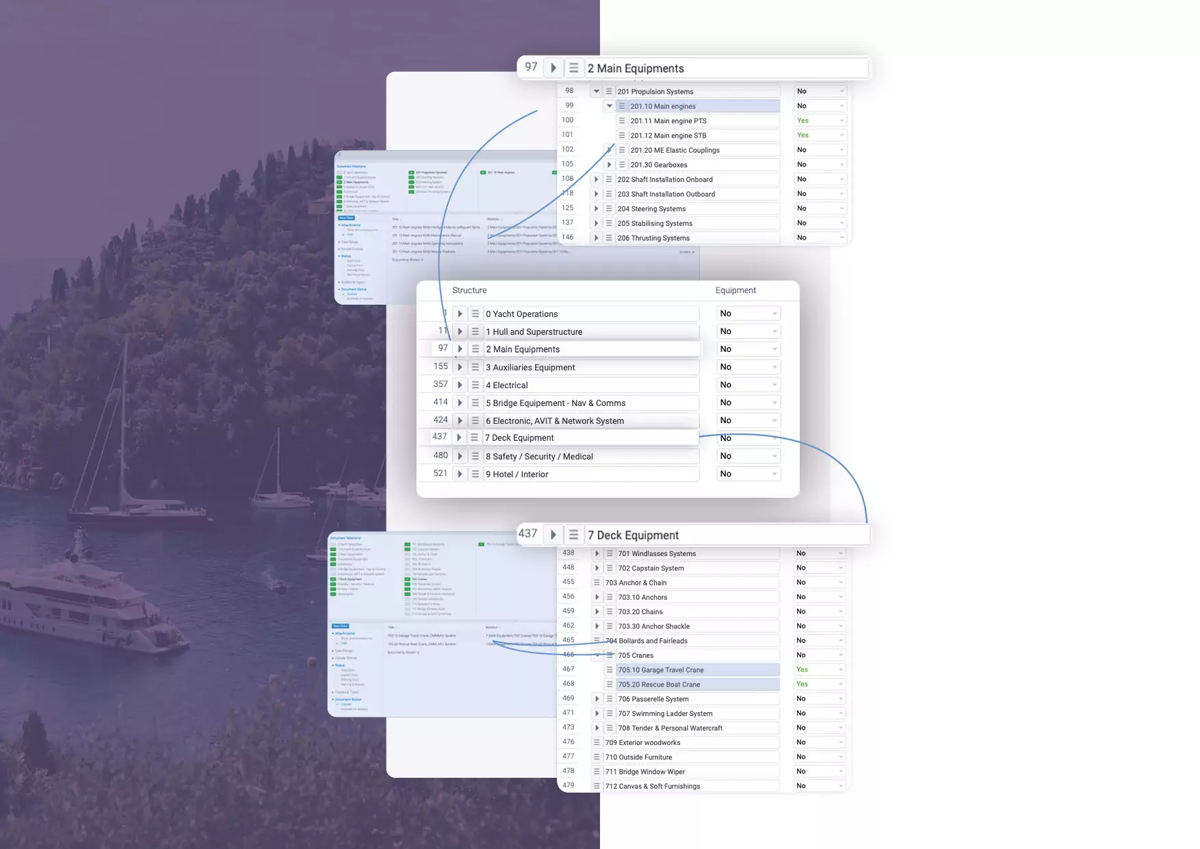Click row handle icon for 201.11 Main engine PTS
1200x849 pixels.
pyautogui.click(x=622, y=121)
